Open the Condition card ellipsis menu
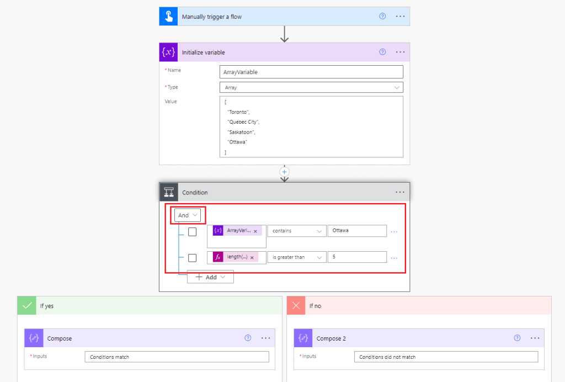This screenshot has height=382, width=565. click(400, 192)
